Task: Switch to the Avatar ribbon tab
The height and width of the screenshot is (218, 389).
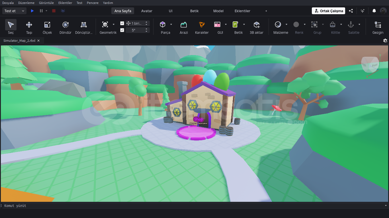Action: point(147,11)
